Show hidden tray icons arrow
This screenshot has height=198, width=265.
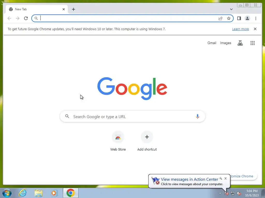220,193
